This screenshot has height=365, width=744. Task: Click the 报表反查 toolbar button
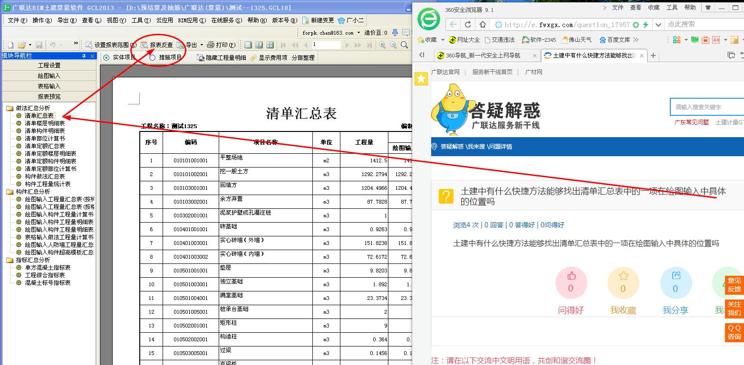(x=157, y=45)
